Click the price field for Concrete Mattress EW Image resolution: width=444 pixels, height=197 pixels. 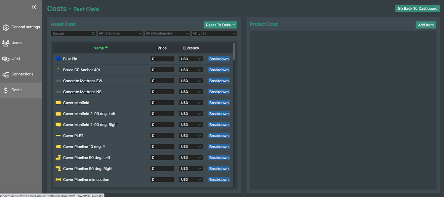click(x=162, y=81)
